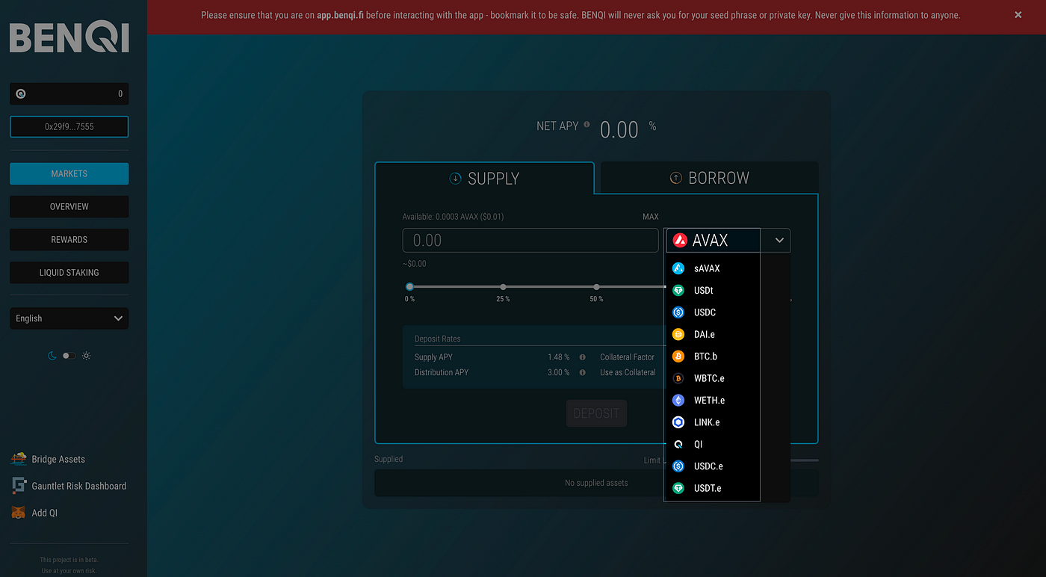Viewport: 1046px width, 577px height.
Task: Click the DAI.e token icon
Action: 678,334
